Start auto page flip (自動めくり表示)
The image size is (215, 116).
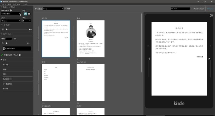tap(17, 48)
